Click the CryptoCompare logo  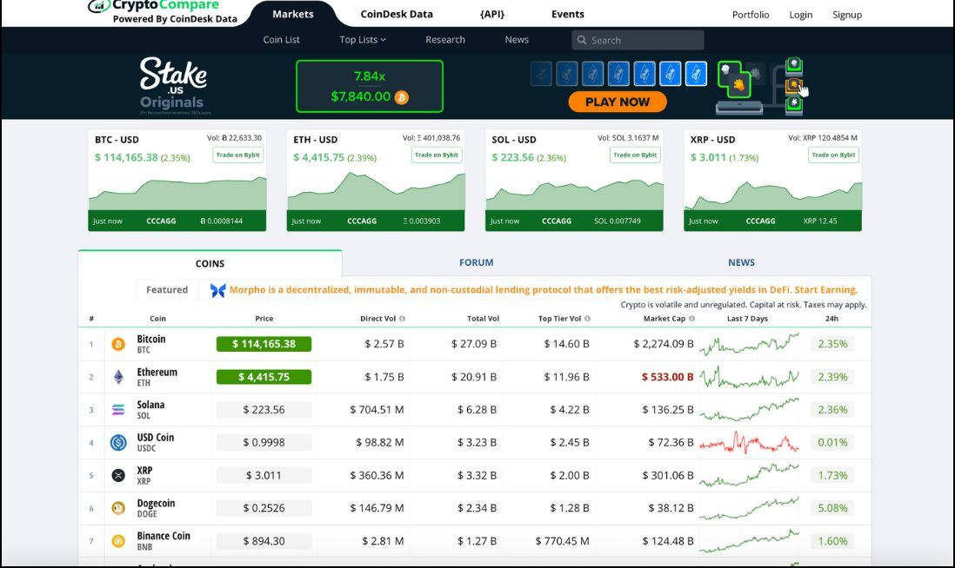tap(162, 12)
